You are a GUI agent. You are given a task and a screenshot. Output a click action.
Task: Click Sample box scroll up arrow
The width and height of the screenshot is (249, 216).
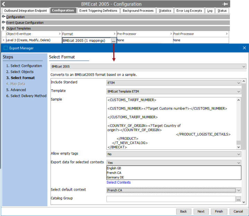pyautogui.click(x=239, y=100)
